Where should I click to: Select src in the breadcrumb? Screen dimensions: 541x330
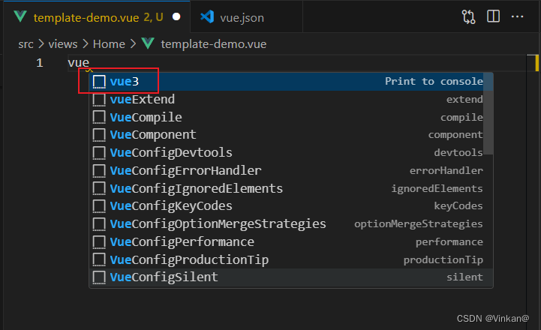coord(26,44)
